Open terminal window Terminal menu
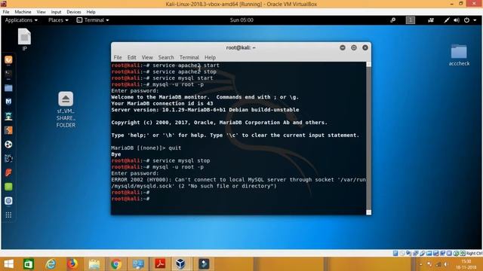This screenshot has width=483, height=271. [x=189, y=57]
